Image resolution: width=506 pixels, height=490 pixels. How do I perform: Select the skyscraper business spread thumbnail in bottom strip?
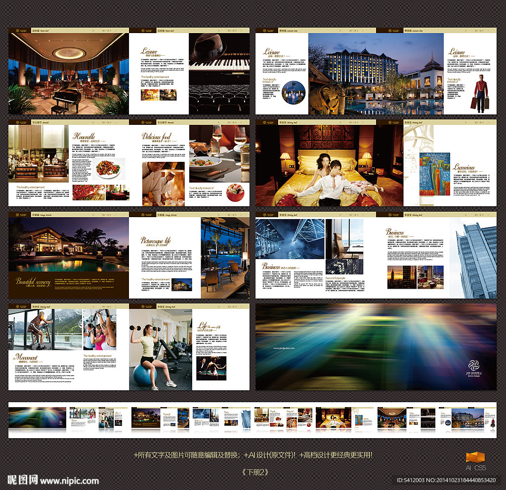tap(222, 417)
